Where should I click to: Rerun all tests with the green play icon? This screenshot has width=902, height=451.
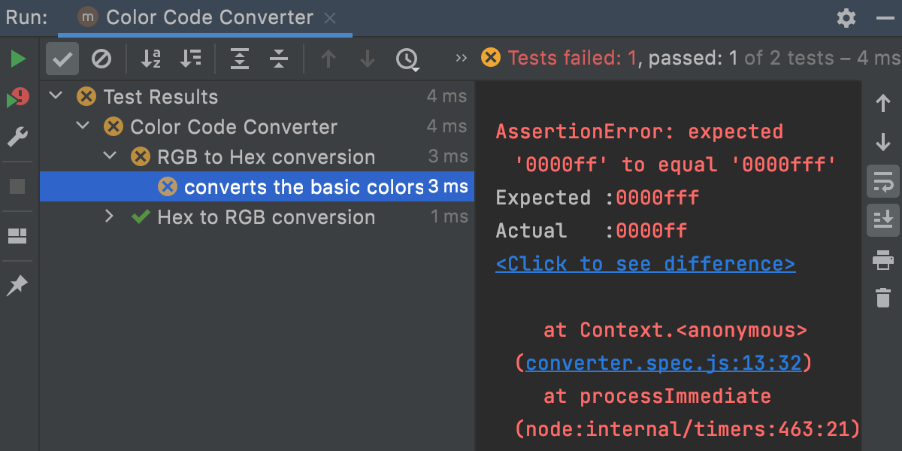[x=17, y=59]
